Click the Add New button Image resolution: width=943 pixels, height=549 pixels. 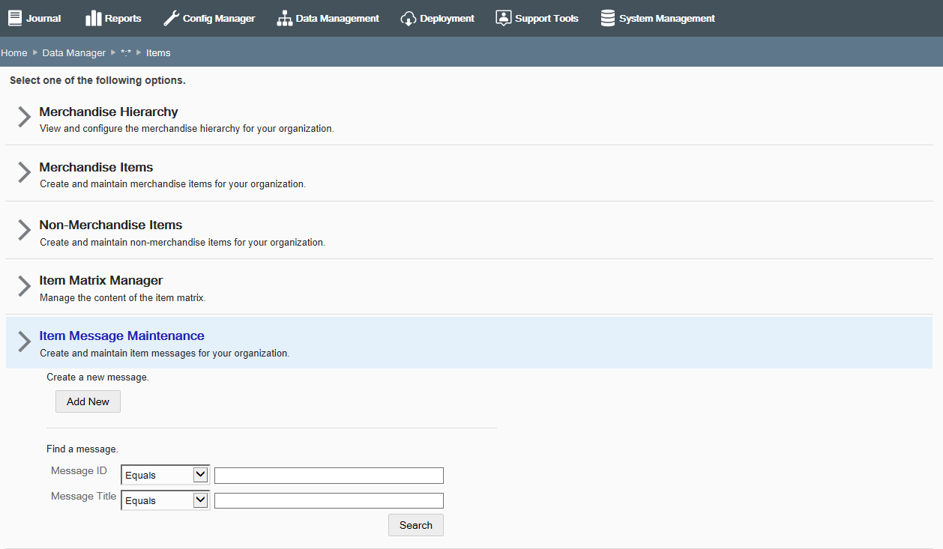[x=88, y=401]
